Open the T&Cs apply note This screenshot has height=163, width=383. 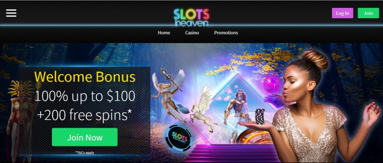point(85,153)
